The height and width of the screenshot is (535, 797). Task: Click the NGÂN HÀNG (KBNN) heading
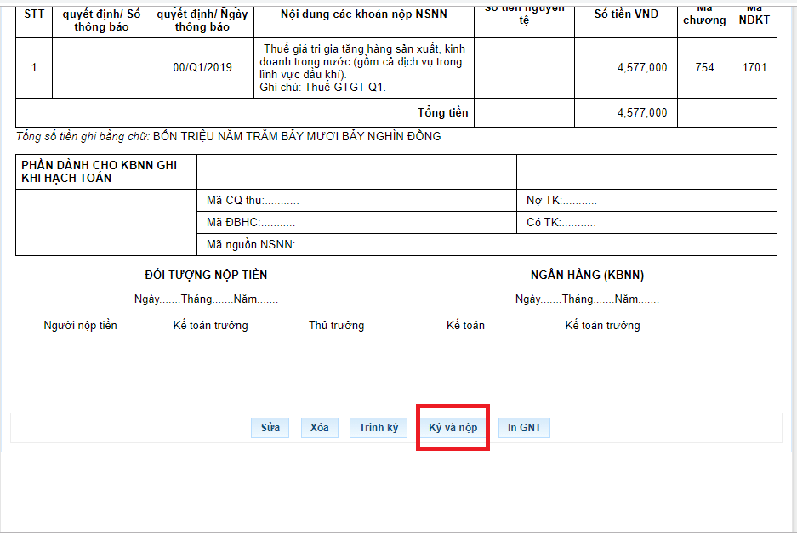click(x=587, y=276)
